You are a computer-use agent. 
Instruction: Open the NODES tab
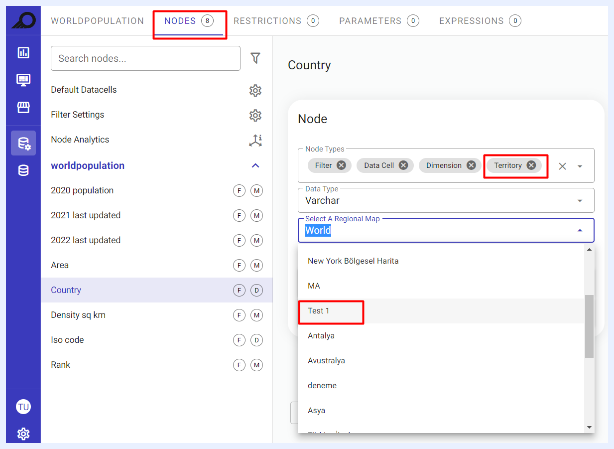click(189, 21)
